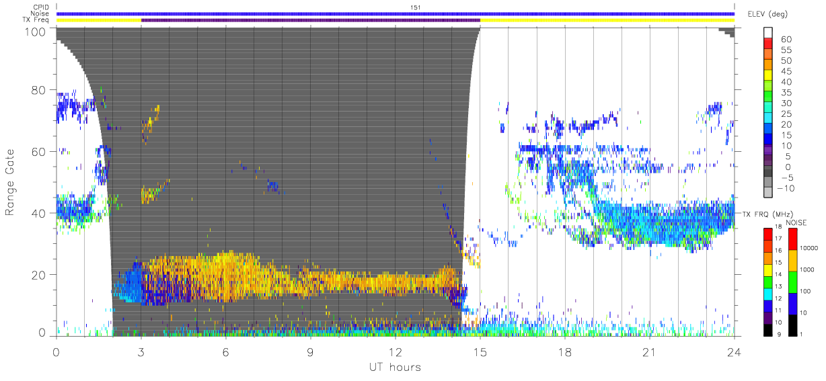826x381 pixels.
Task: Select the yellow 45-degree segment of the ELEV scale
Action: coord(768,76)
